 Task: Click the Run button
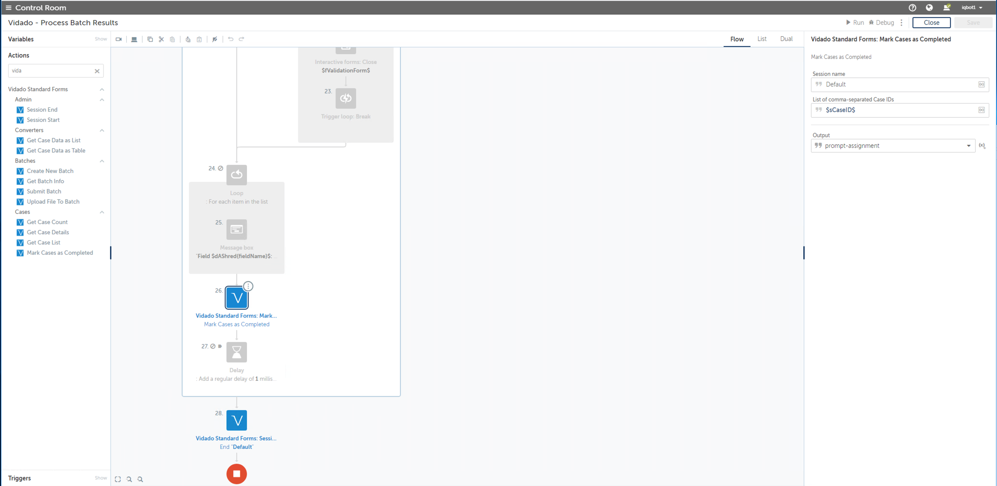[855, 23]
